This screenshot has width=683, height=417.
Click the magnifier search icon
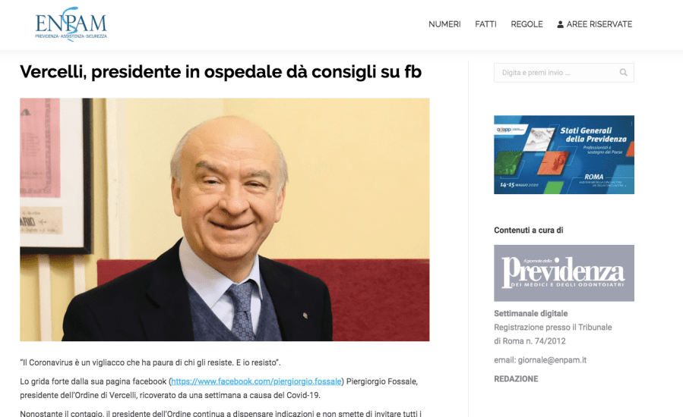(623, 73)
